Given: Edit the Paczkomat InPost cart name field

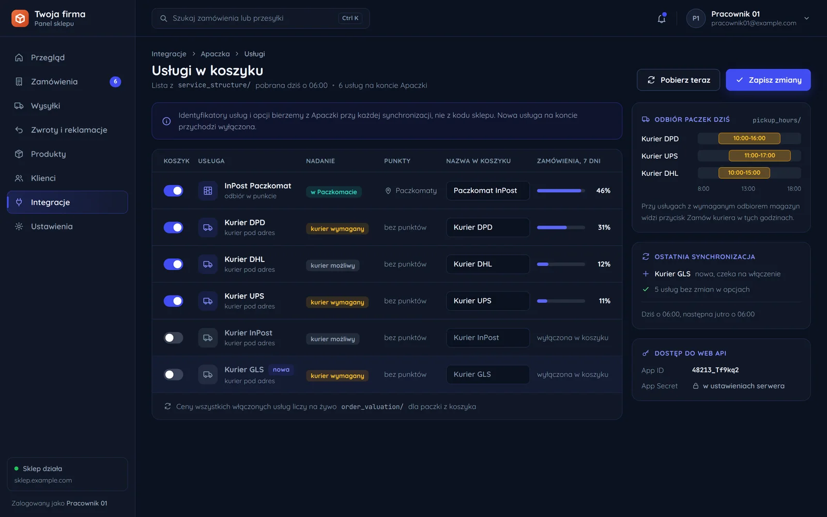Looking at the screenshot, I should click(488, 191).
